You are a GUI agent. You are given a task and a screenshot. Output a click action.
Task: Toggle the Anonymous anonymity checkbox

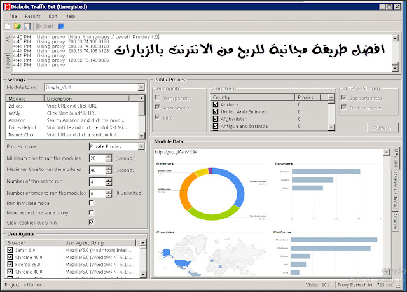pos(157,107)
